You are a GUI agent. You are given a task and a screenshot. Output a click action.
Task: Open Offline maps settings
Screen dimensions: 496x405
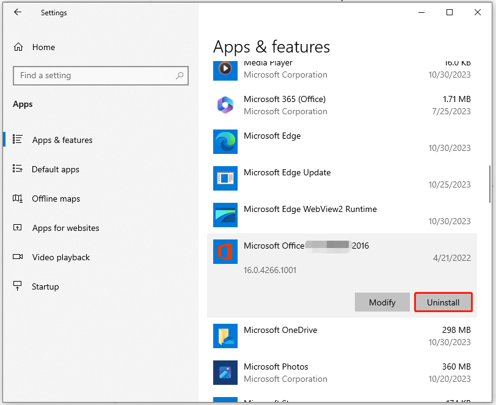click(x=56, y=199)
